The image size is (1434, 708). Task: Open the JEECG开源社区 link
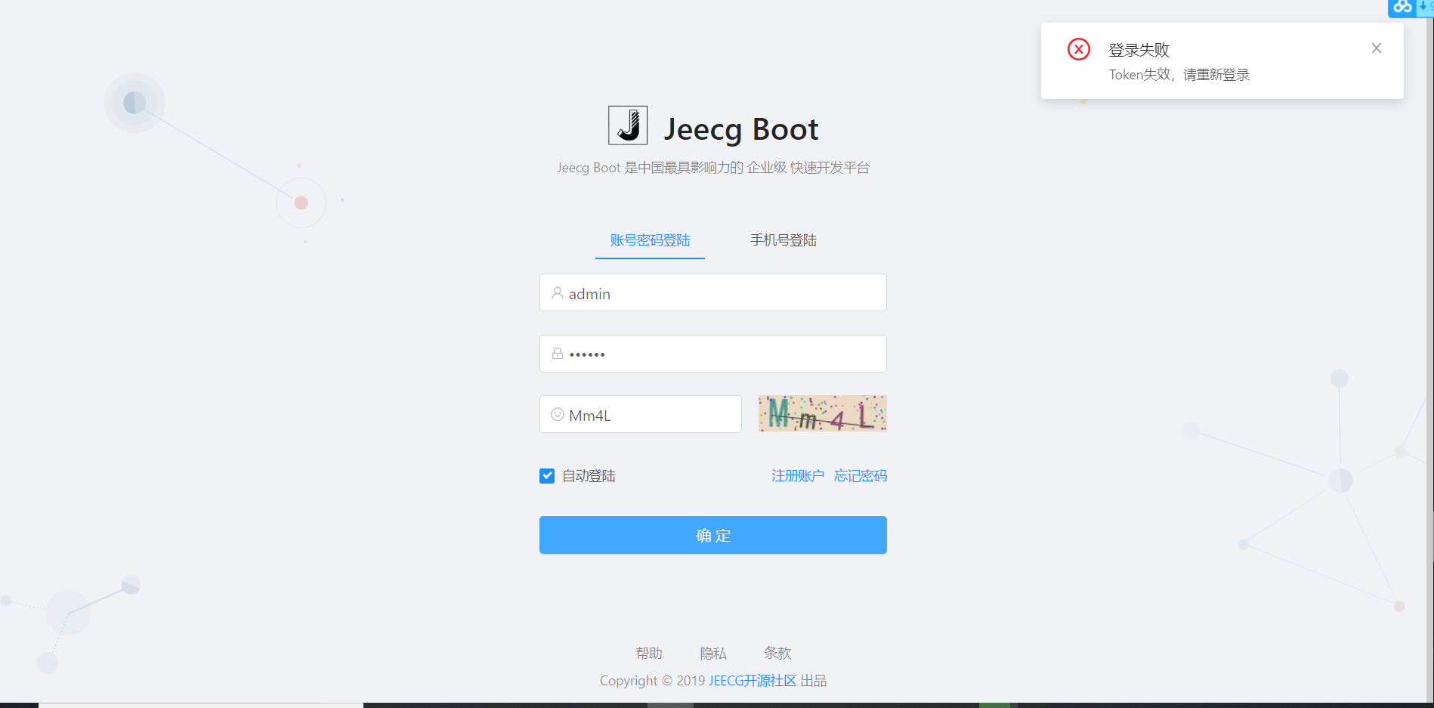pyautogui.click(x=753, y=681)
